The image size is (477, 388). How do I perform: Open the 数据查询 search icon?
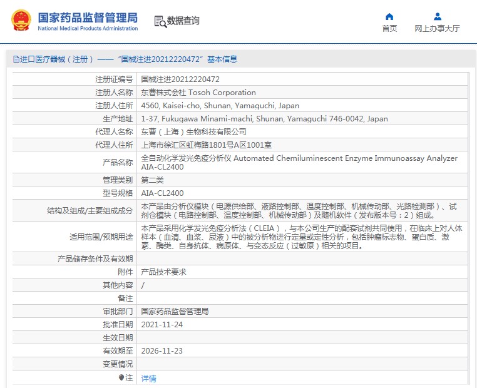point(160,21)
